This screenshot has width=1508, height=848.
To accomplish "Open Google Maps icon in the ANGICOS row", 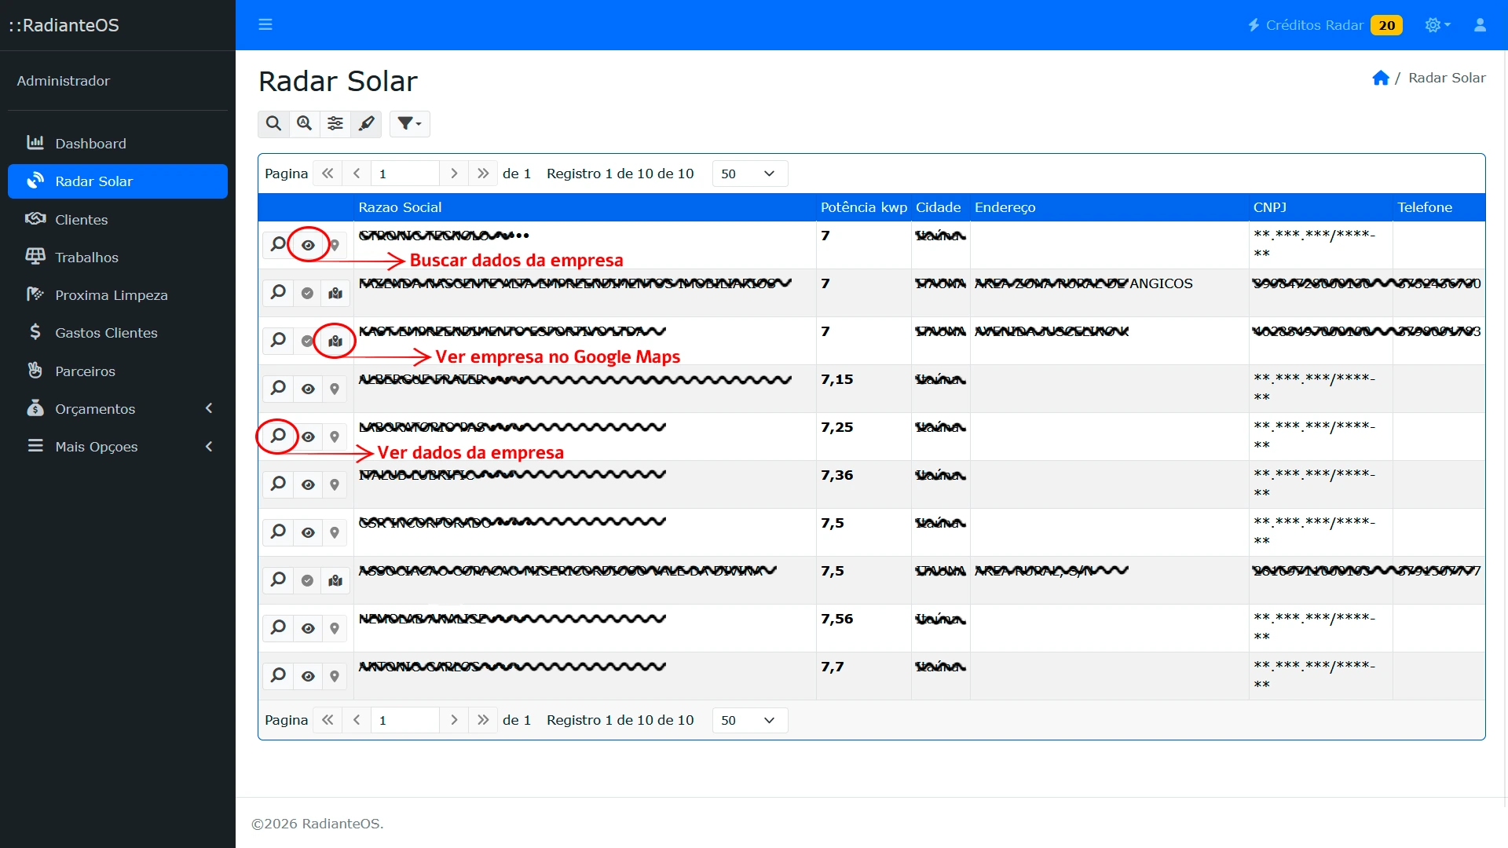I will click(335, 293).
